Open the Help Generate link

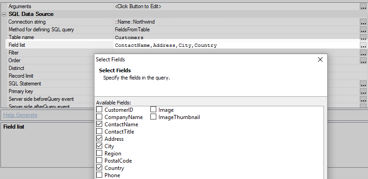click(x=20, y=115)
